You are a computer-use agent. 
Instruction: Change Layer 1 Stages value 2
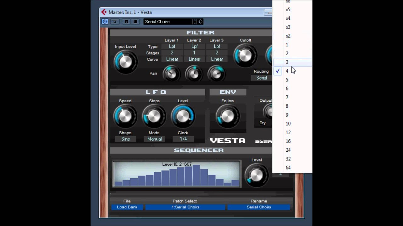172,53
